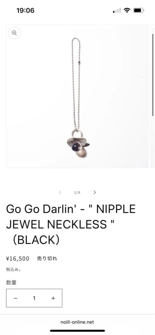
Task: Click the vertical scrollbar on right edge
Action: pyautogui.click(x=153, y=75)
